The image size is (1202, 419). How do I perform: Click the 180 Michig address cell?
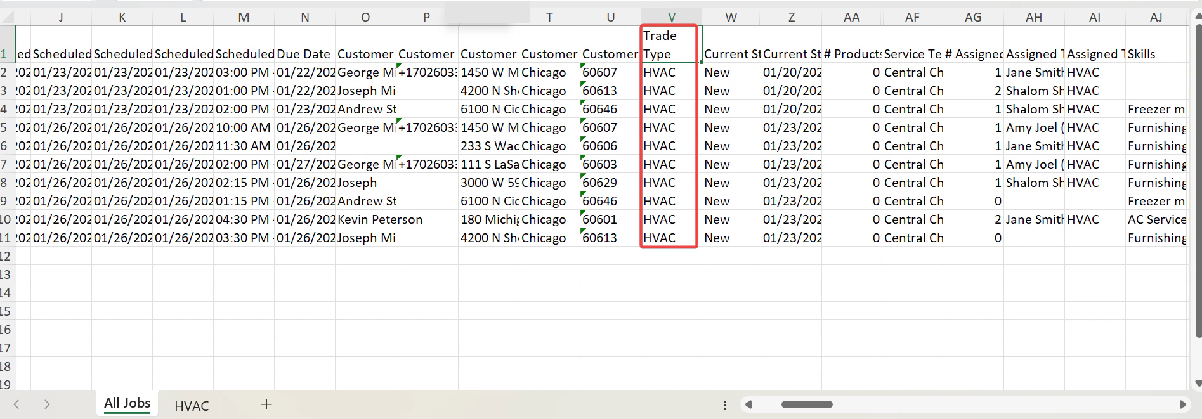click(x=488, y=219)
